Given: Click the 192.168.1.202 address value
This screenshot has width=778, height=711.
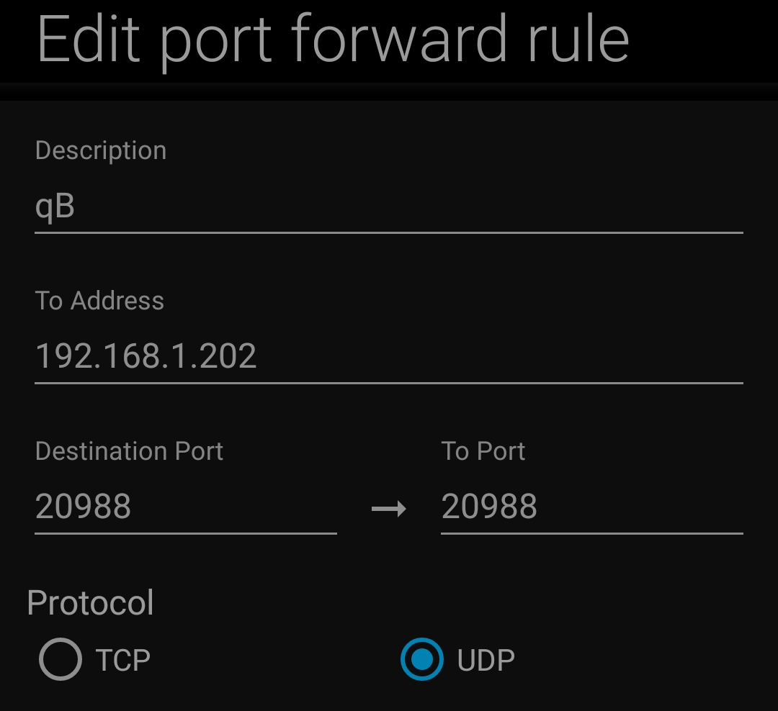Looking at the screenshot, I should click(146, 356).
